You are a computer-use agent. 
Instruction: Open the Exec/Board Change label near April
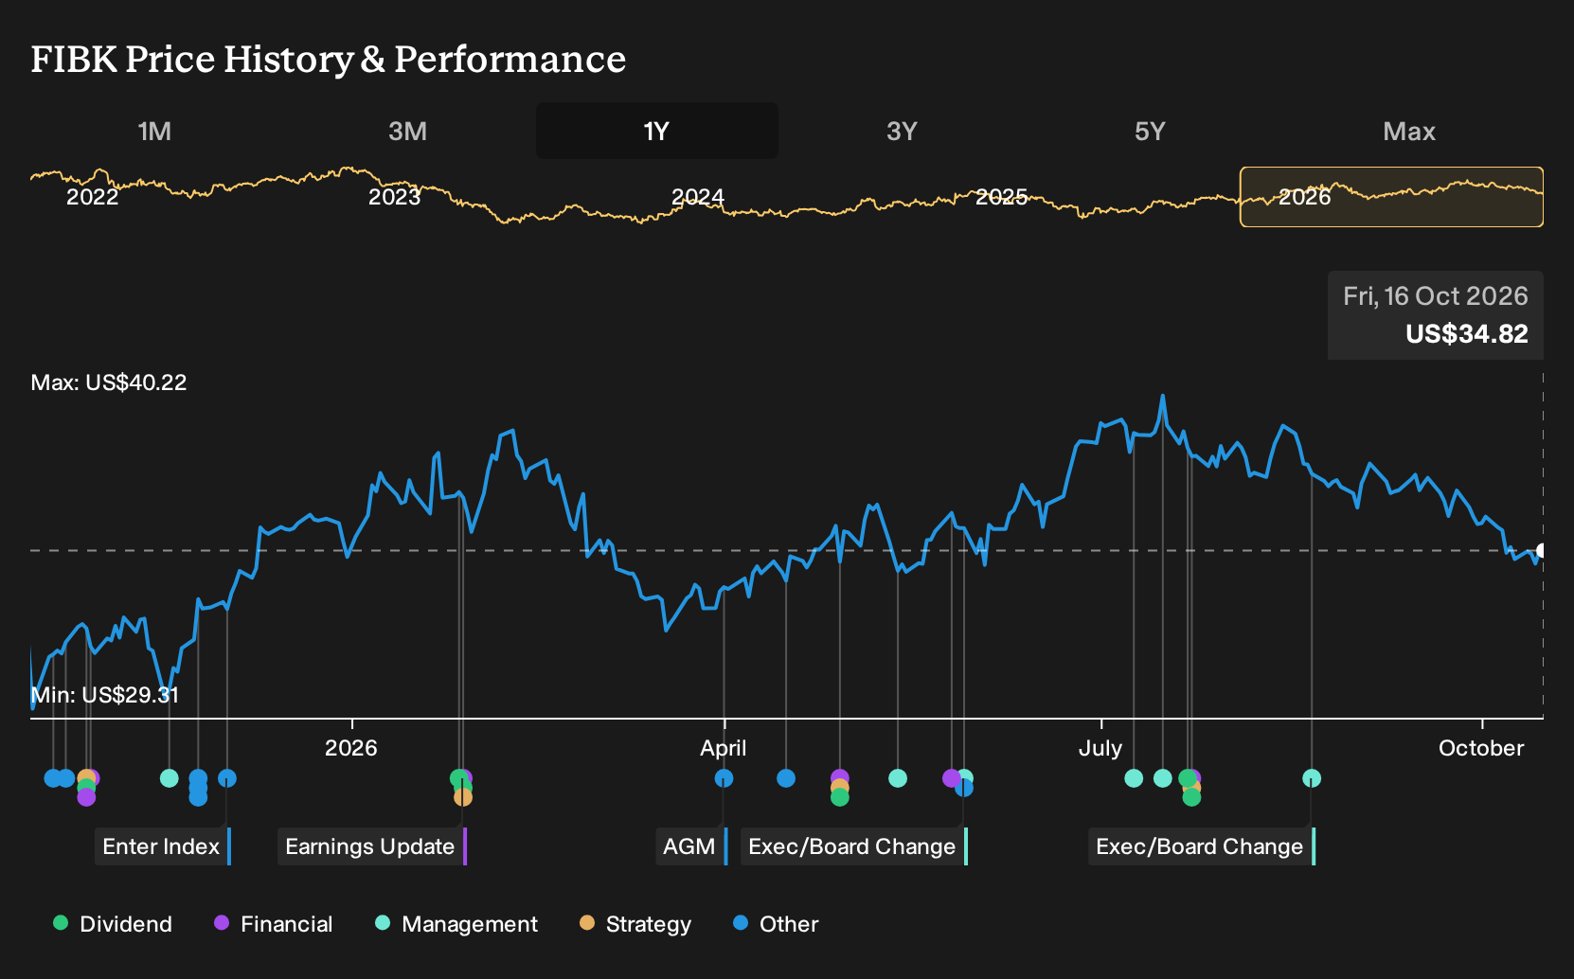(853, 846)
